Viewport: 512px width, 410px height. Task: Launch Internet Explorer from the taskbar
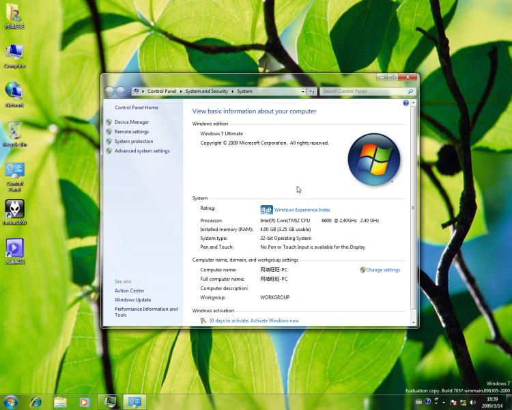(35, 402)
